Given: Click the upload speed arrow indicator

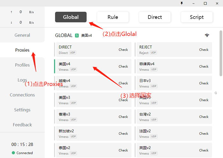Looking at the screenshot, I should coord(11,12).
